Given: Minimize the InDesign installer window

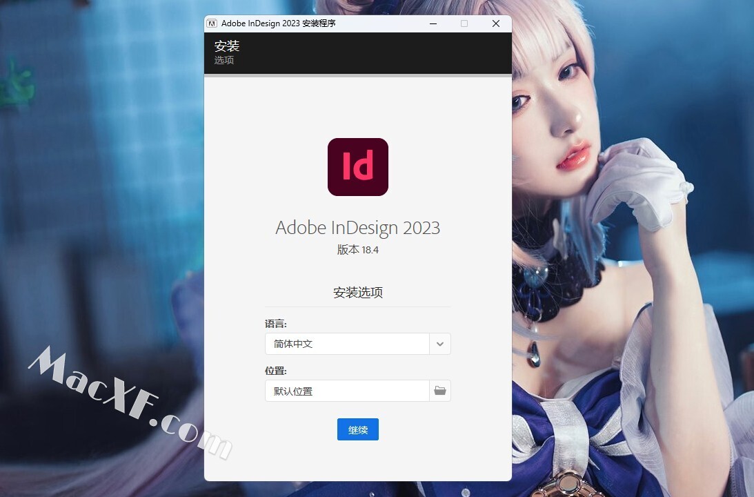Looking at the screenshot, I should (x=433, y=23).
